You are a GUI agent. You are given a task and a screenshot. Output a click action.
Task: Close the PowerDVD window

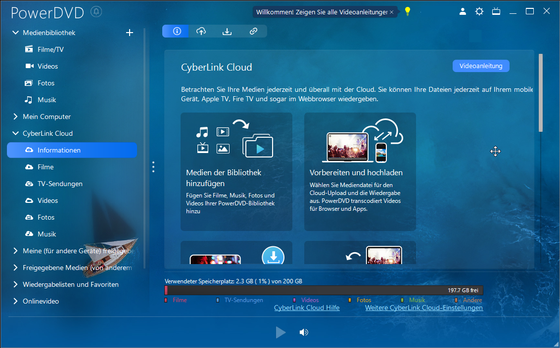click(547, 11)
